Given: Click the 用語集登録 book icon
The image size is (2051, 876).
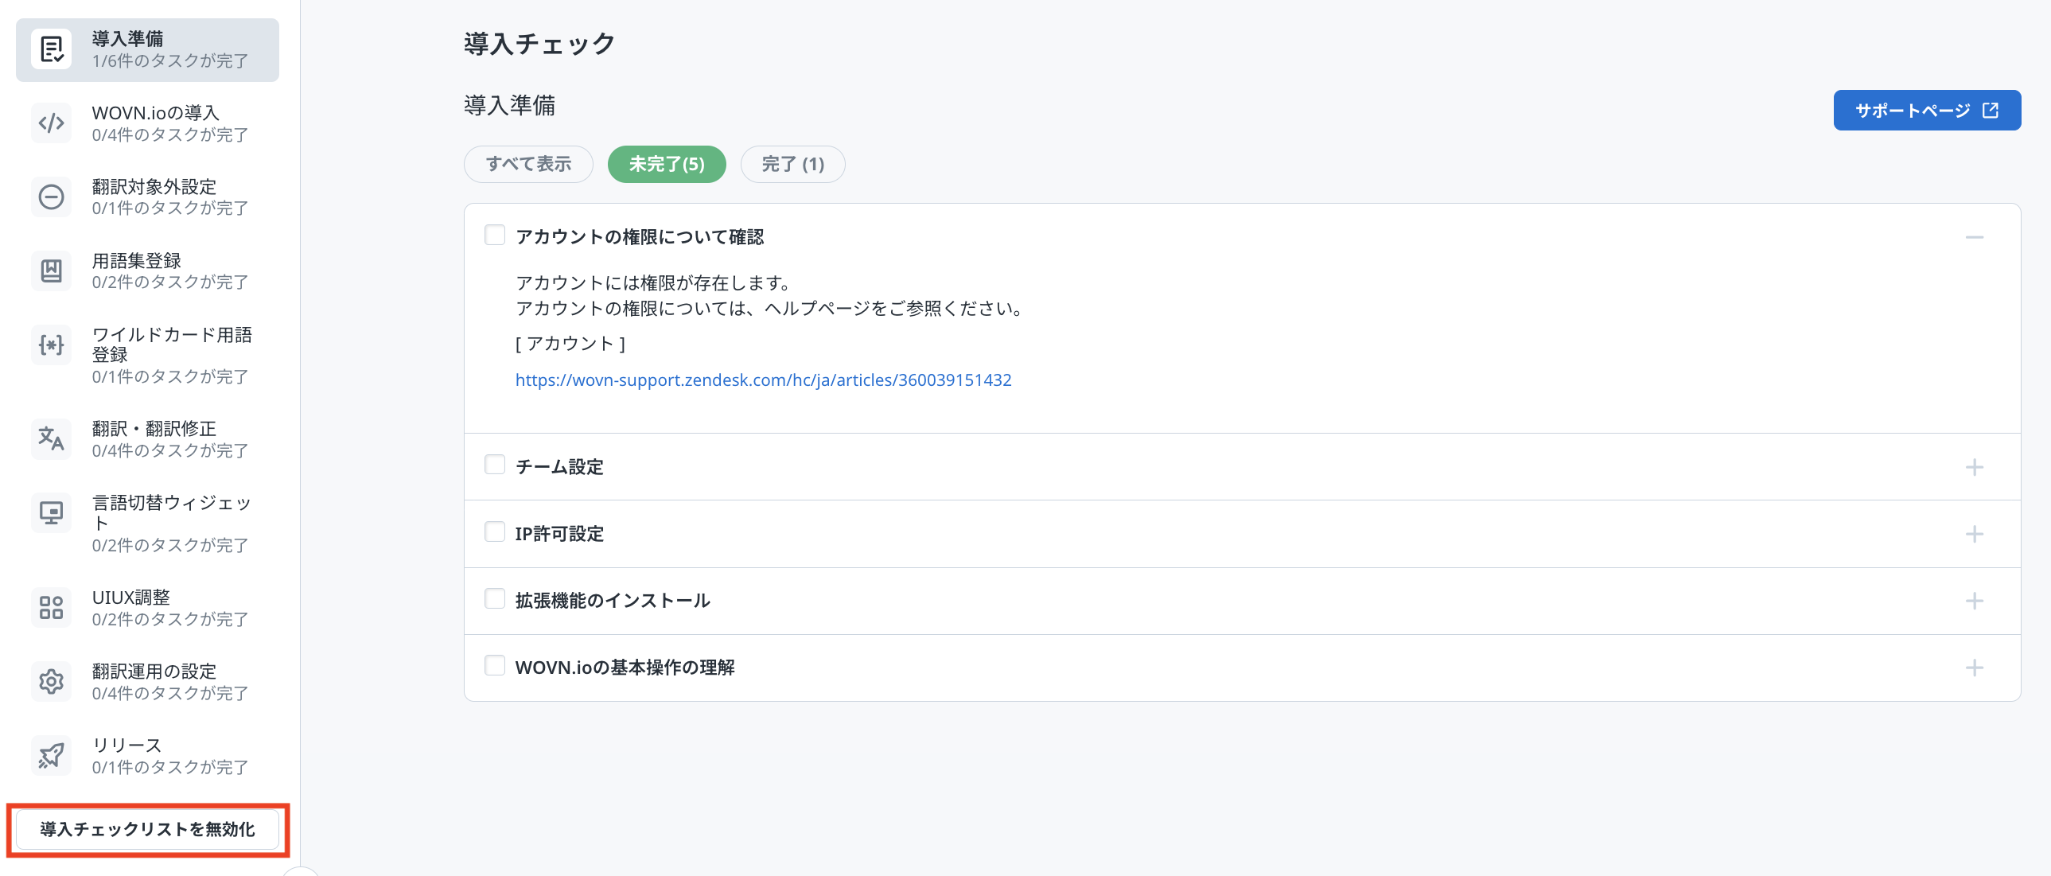Looking at the screenshot, I should [x=52, y=271].
